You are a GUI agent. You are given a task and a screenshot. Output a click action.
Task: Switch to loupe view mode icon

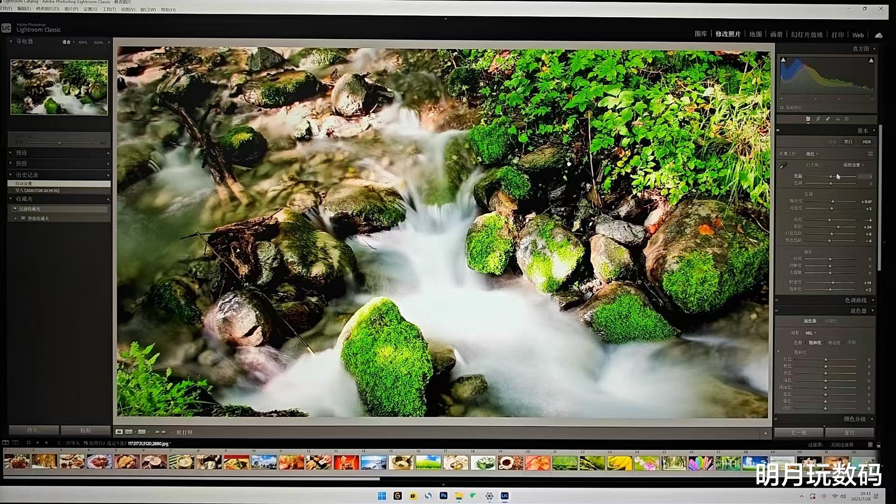coord(119,432)
